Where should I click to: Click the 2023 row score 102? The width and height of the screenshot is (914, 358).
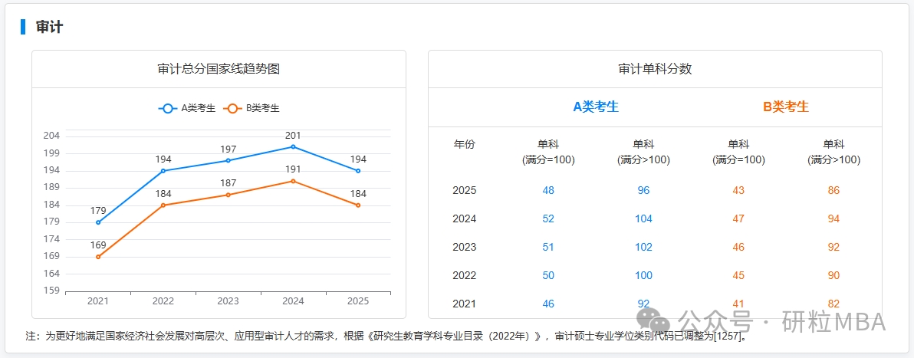pos(643,247)
